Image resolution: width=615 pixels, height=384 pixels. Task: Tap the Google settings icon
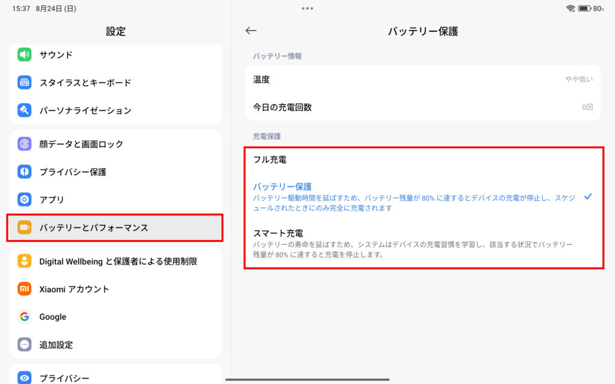coord(24,317)
